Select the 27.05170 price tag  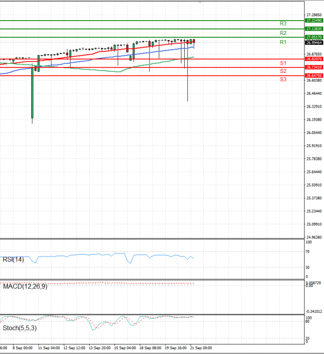[314, 37]
